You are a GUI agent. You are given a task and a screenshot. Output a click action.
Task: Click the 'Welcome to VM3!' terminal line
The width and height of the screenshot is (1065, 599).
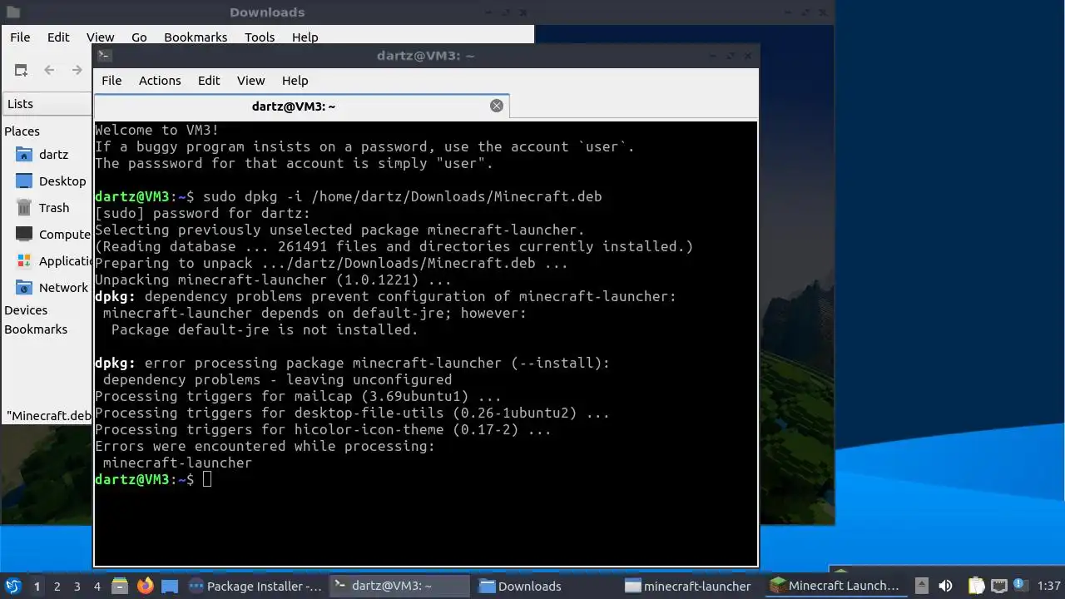point(156,131)
